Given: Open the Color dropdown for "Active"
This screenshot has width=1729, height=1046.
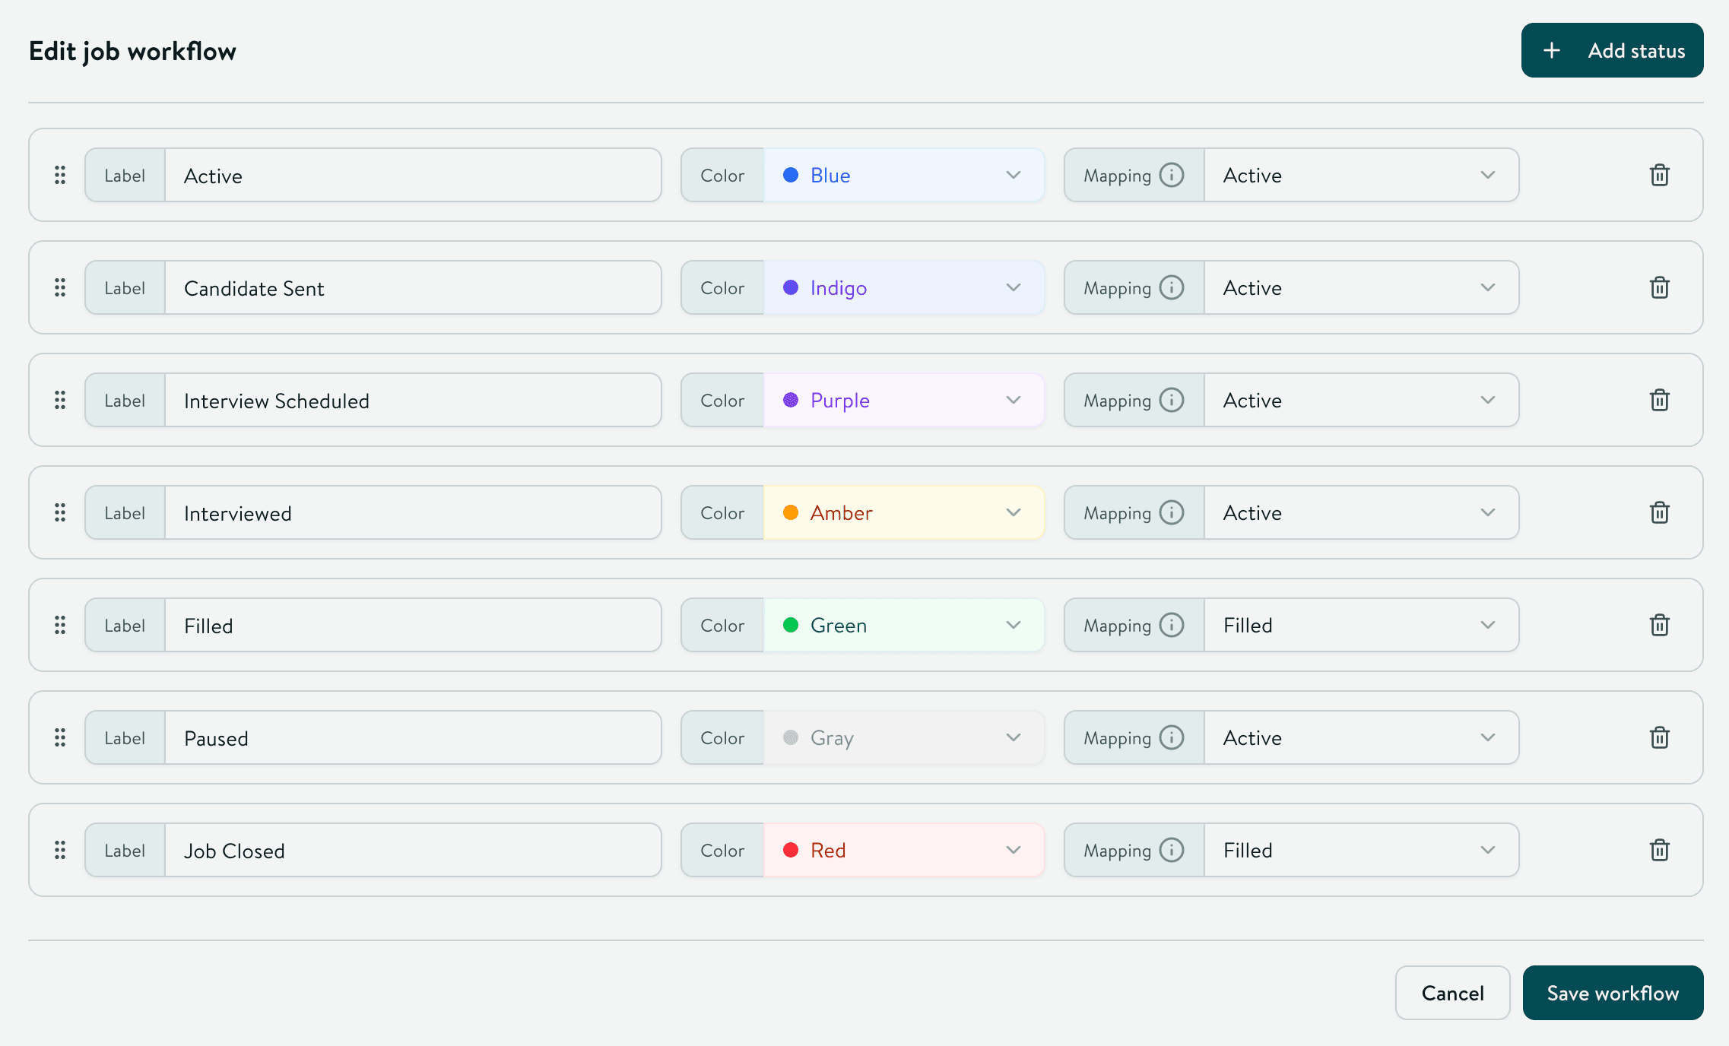Looking at the screenshot, I should (x=1014, y=175).
